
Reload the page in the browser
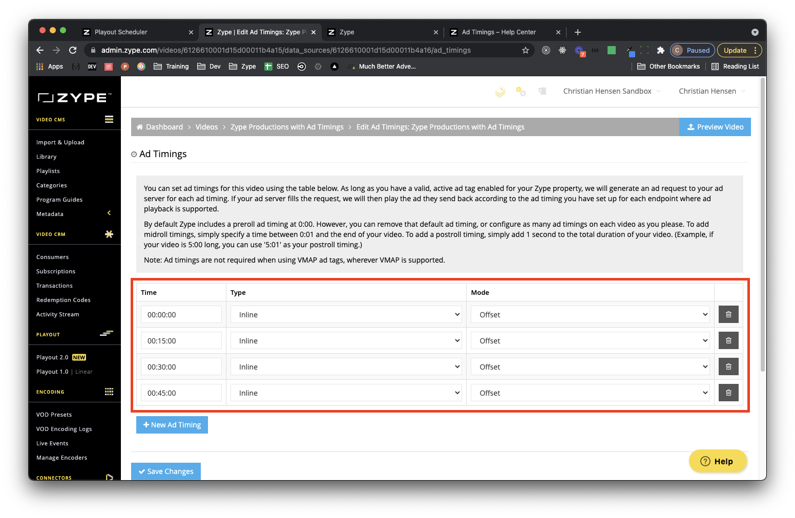(73, 50)
